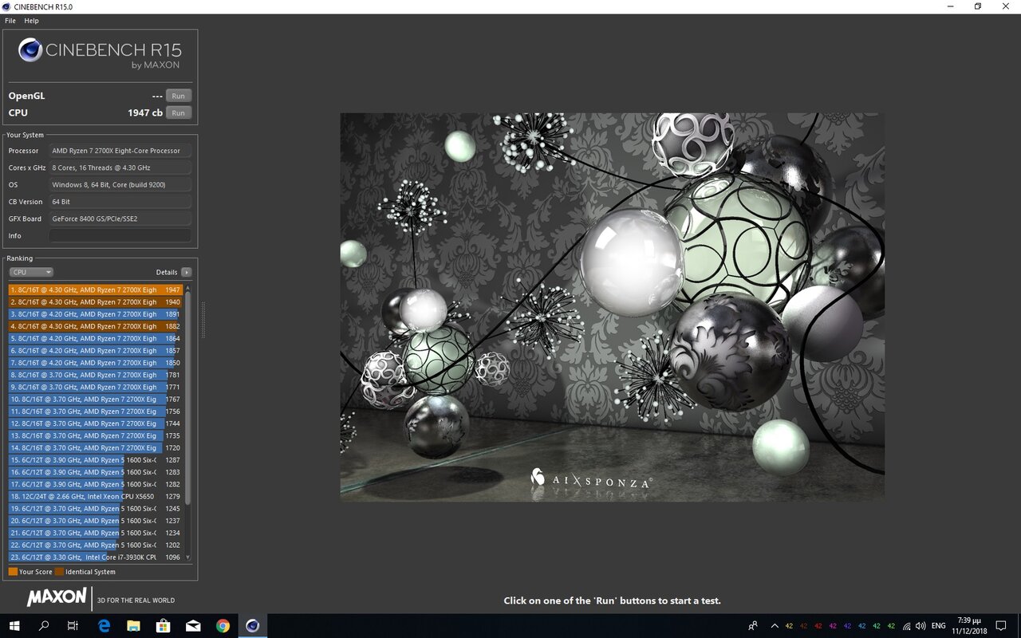Select ranking row 11 with score 1756
The image size is (1021, 638).
pyautogui.click(x=96, y=412)
